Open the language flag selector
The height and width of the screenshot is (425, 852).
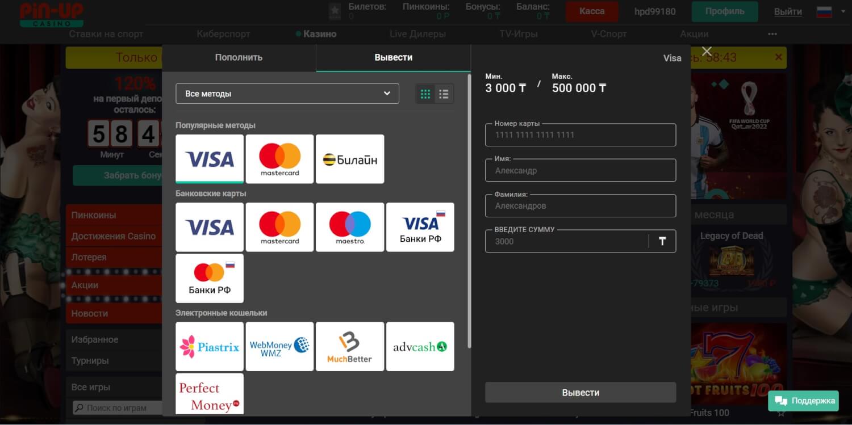[829, 11]
